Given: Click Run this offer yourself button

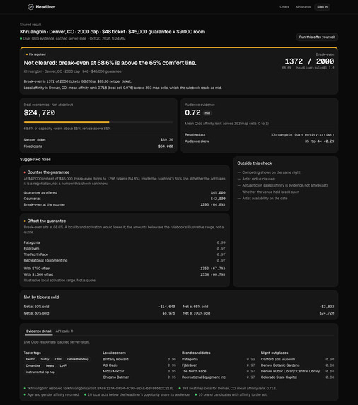Looking at the screenshot, I should [317, 37].
